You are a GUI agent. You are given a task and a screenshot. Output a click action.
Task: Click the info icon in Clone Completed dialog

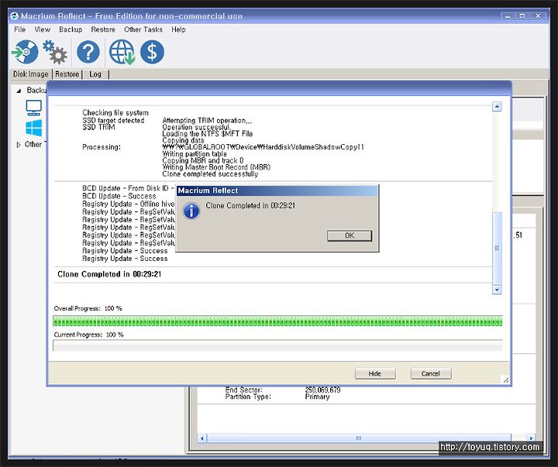191,211
